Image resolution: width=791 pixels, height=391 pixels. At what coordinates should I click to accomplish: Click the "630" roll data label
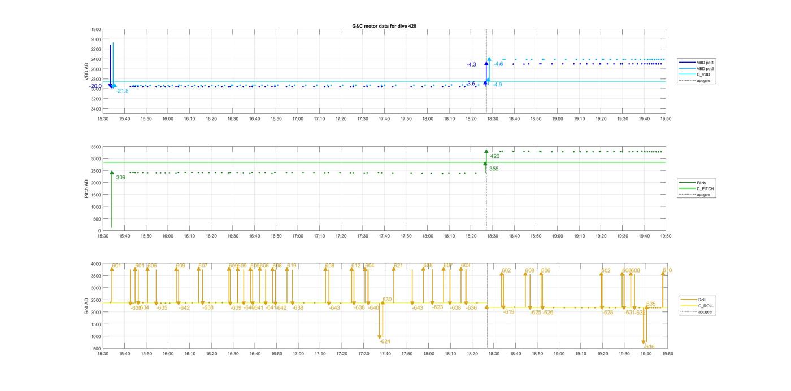point(387,300)
